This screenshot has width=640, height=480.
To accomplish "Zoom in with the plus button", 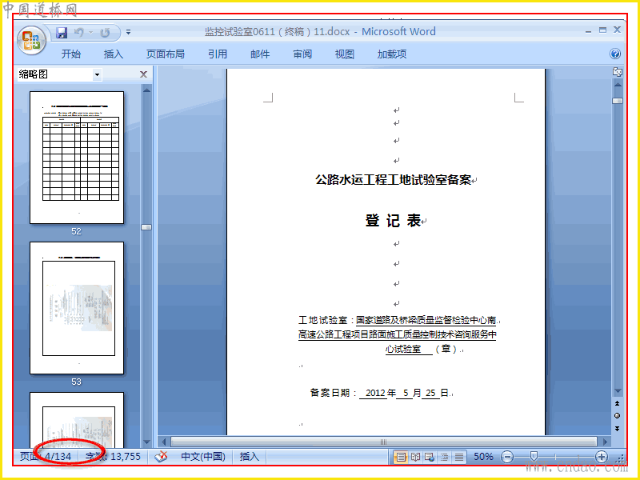I will tap(602, 457).
